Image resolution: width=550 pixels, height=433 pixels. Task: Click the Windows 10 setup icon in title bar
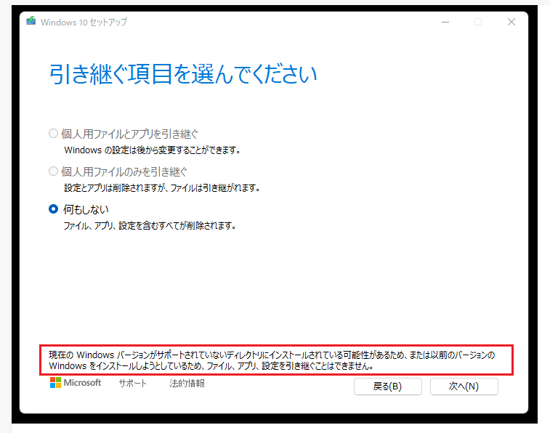point(31,21)
